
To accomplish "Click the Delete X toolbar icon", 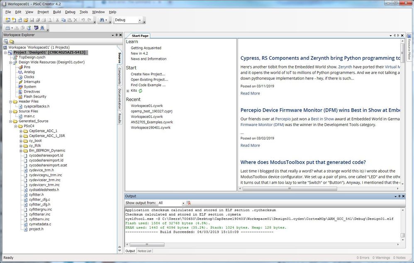I will pos(75,20).
